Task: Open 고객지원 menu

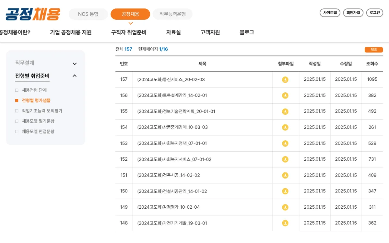Action: pos(210,32)
